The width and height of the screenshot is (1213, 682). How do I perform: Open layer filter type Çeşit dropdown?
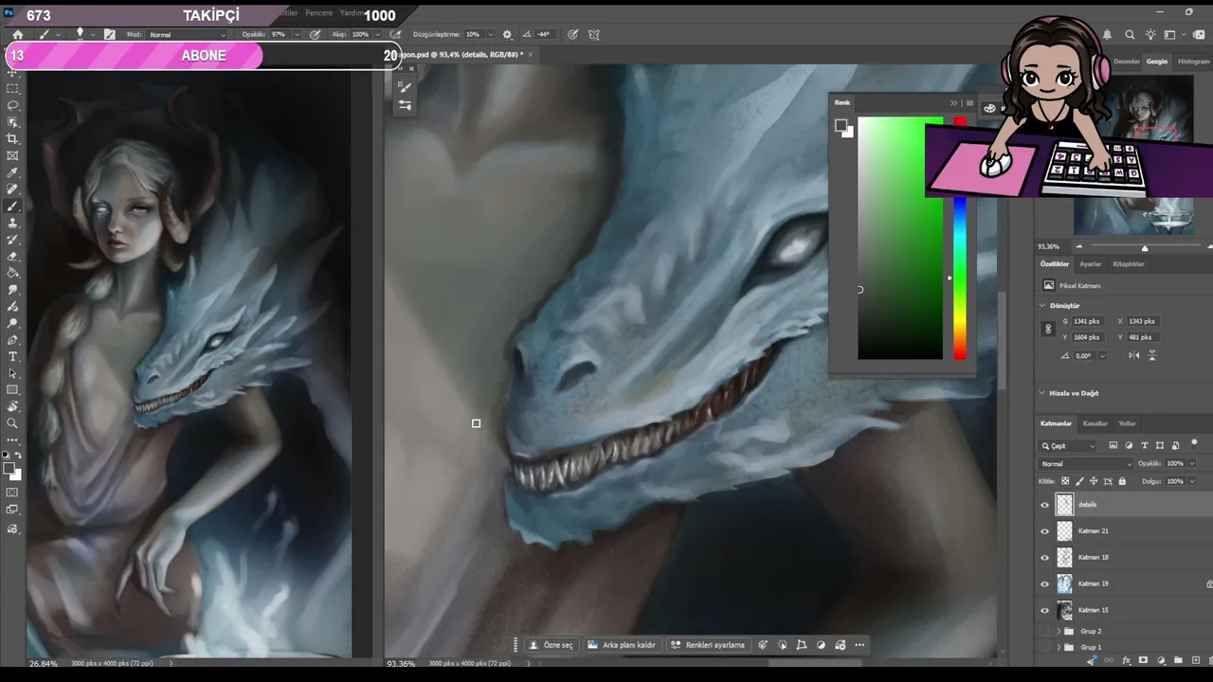(1068, 445)
